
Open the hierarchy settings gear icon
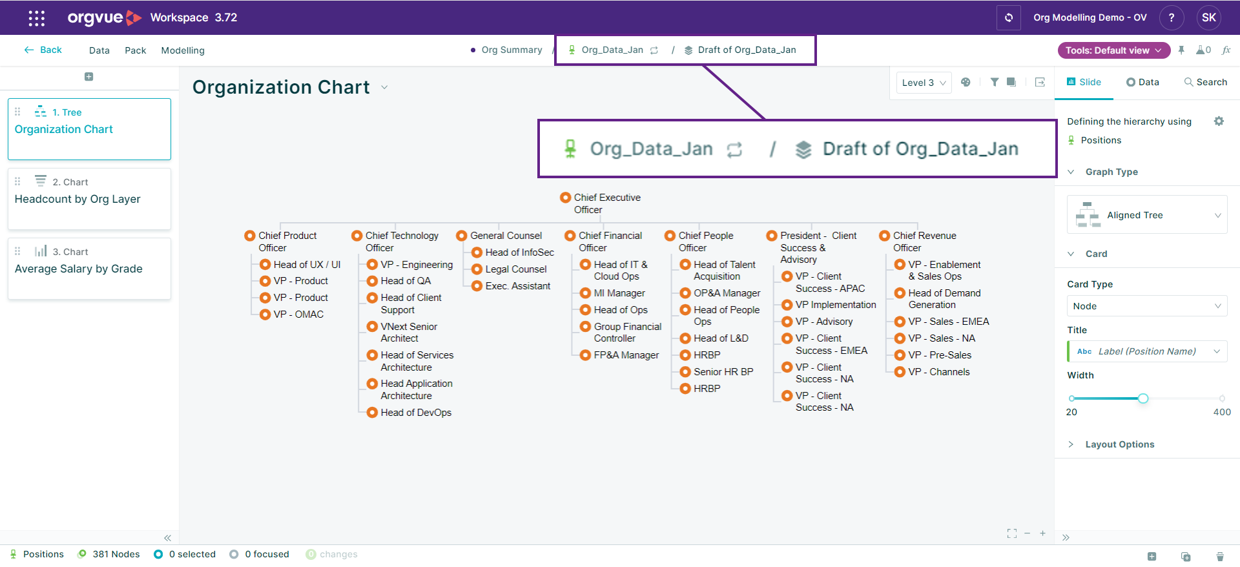pyautogui.click(x=1219, y=121)
